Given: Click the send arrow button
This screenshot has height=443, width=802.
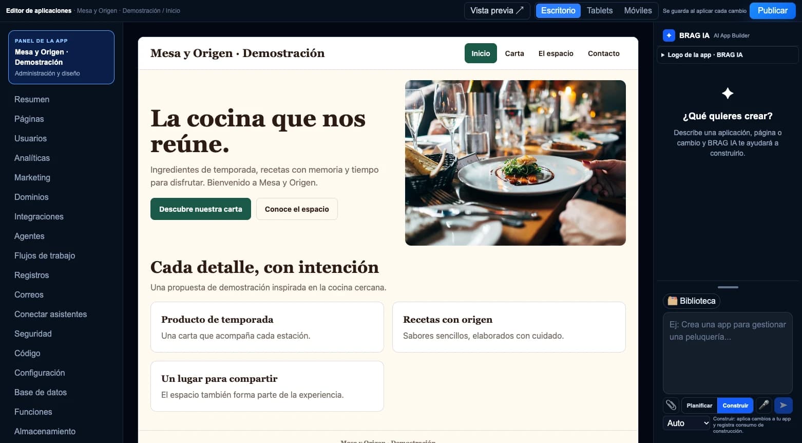Looking at the screenshot, I should pyautogui.click(x=784, y=405).
